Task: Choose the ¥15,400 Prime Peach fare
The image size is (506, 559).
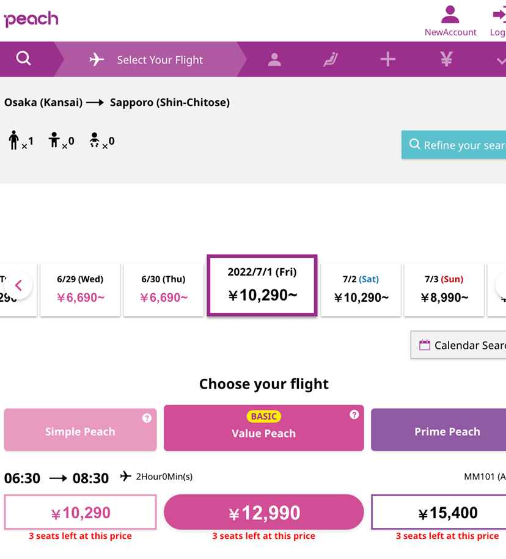Action: click(439, 512)
